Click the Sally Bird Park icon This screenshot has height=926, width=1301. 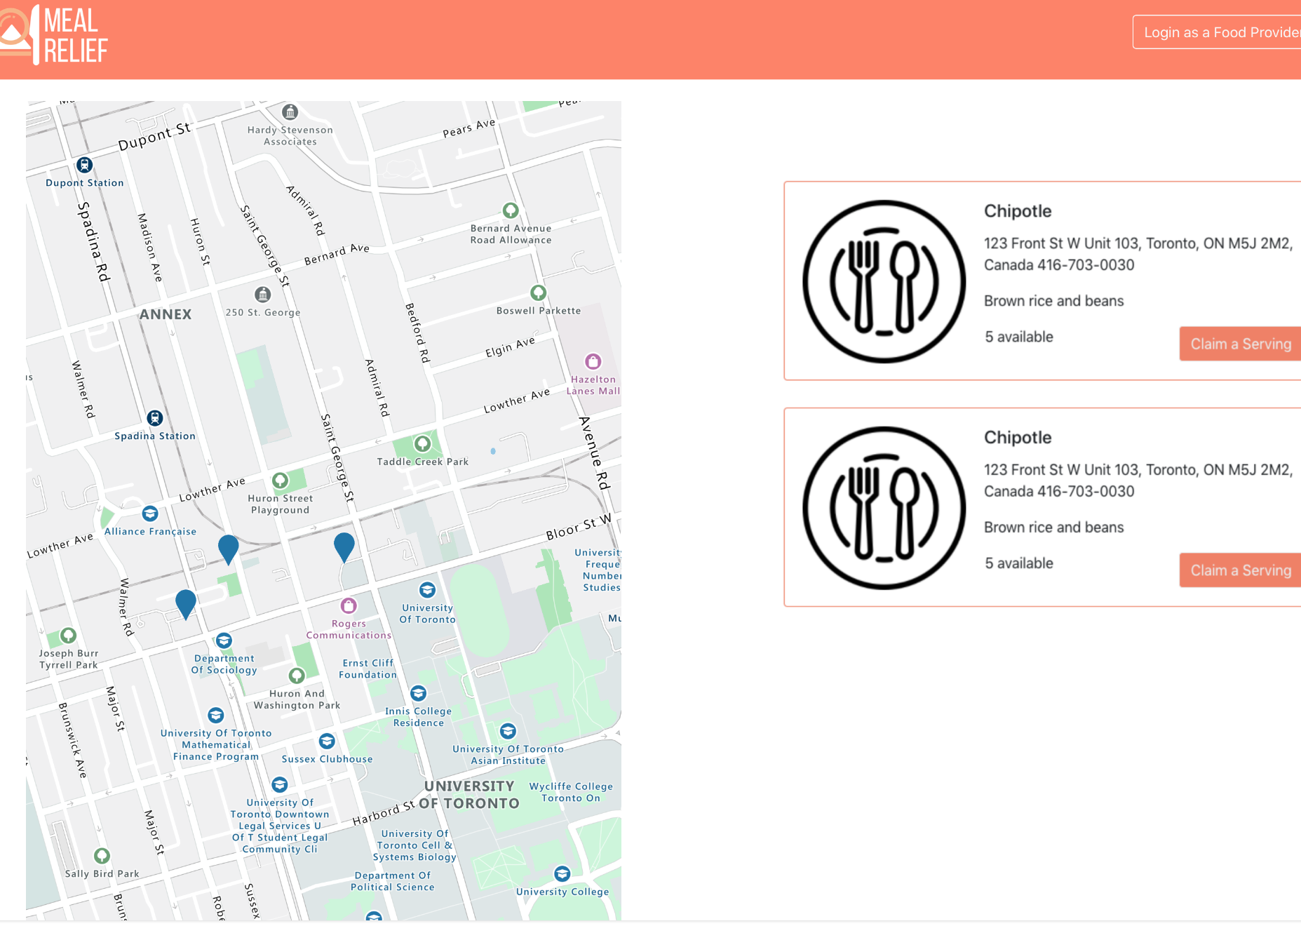point(102,856)
